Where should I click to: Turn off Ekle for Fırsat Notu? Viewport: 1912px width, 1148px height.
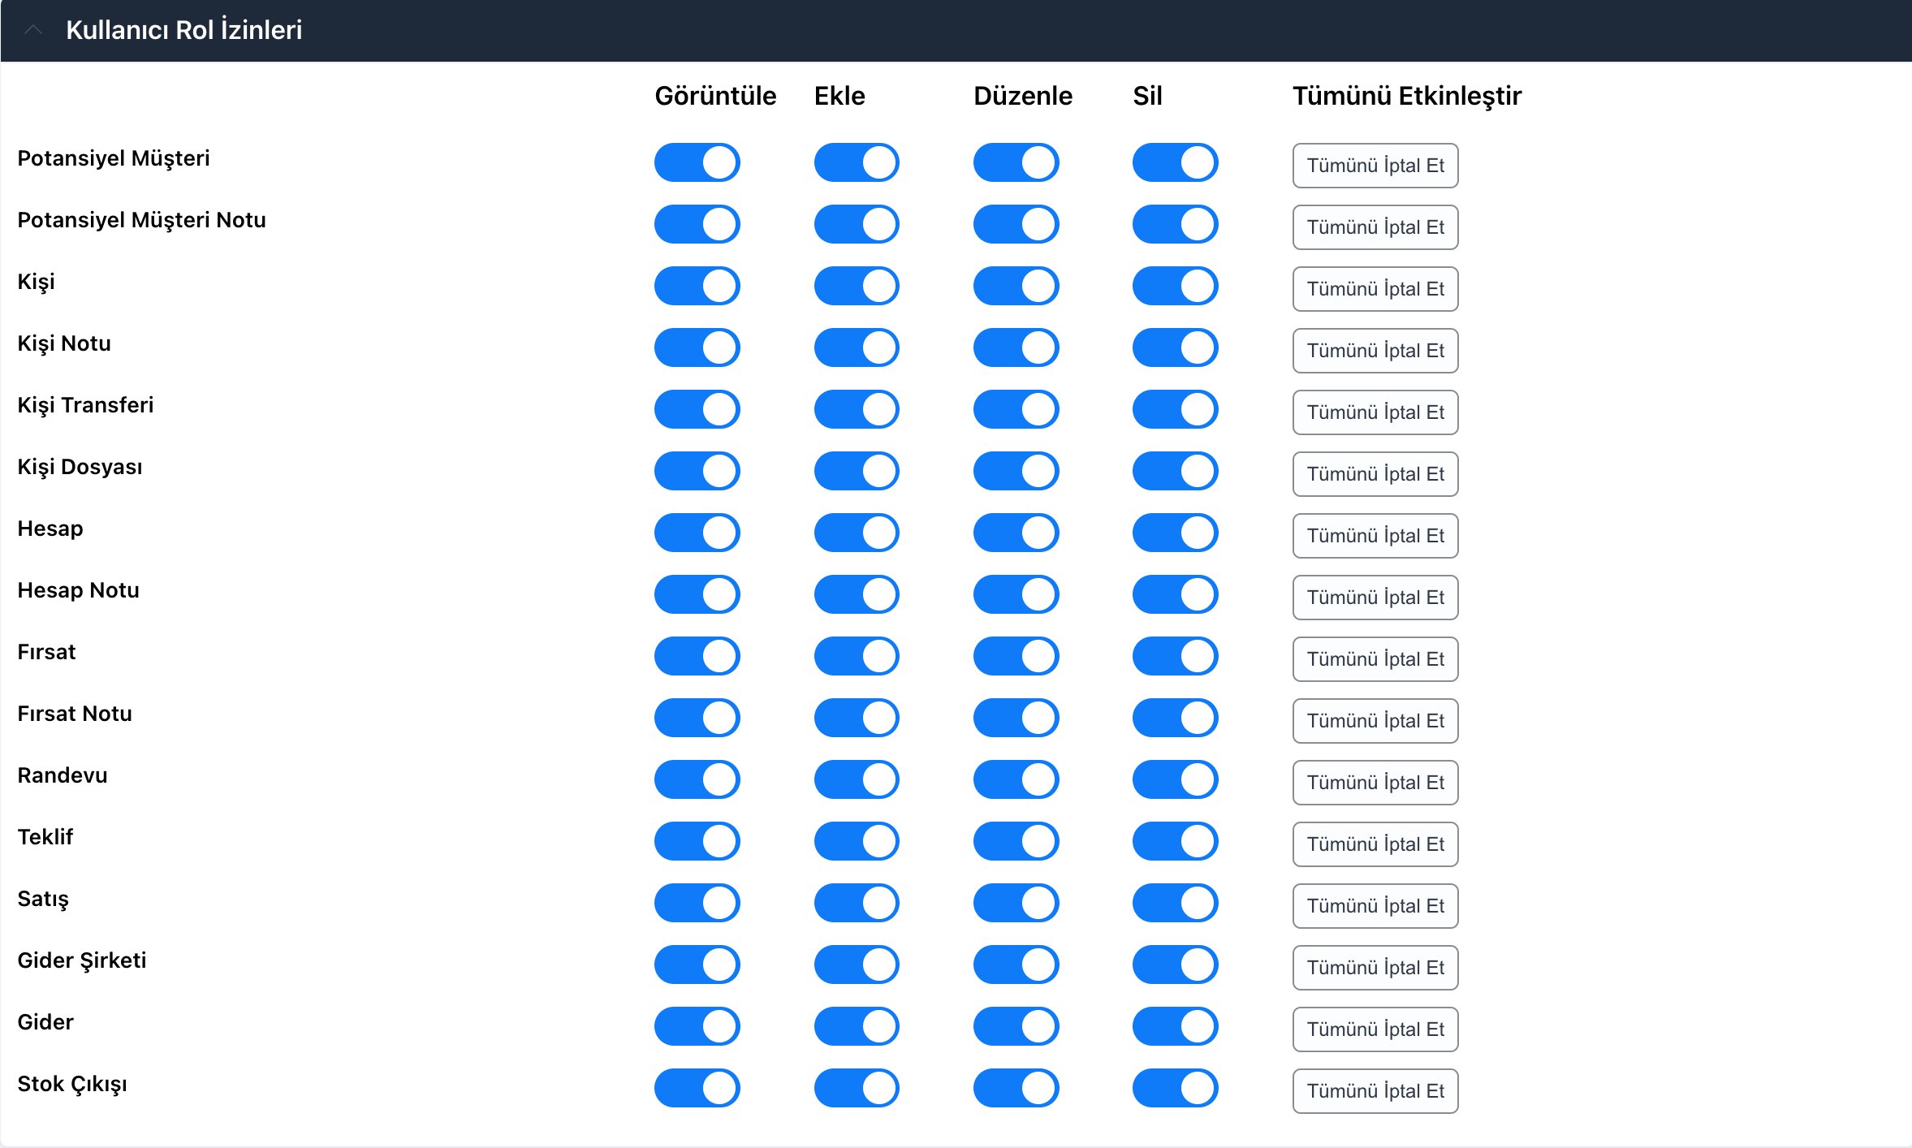click(x=857, y=718)
